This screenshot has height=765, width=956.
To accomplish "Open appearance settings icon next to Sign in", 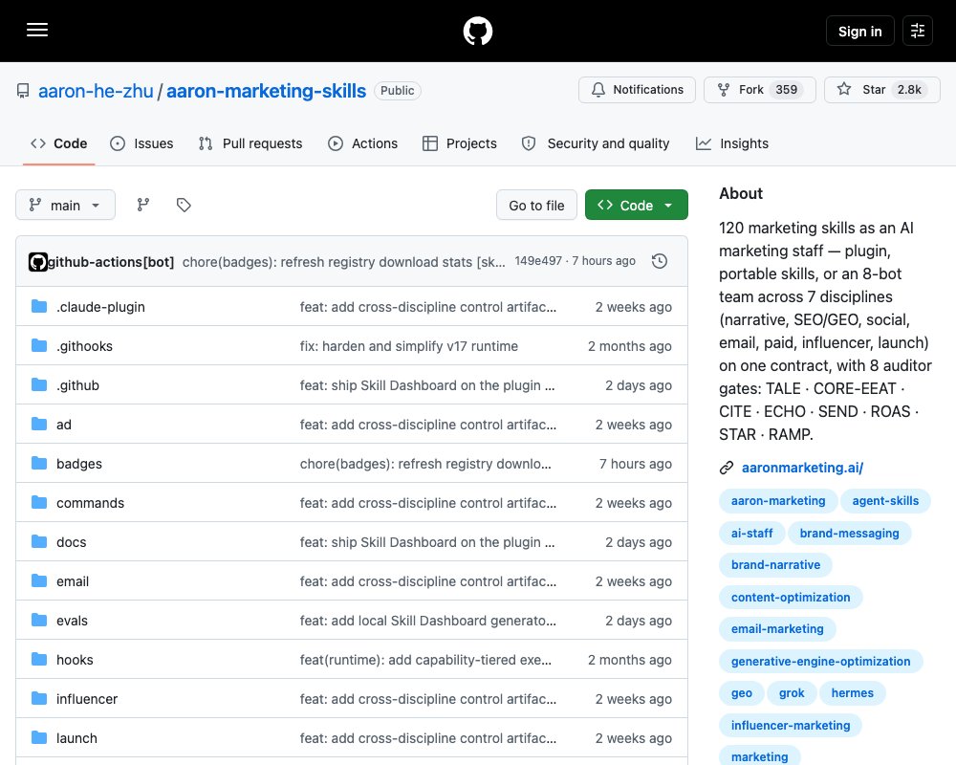I will point(918,31).
